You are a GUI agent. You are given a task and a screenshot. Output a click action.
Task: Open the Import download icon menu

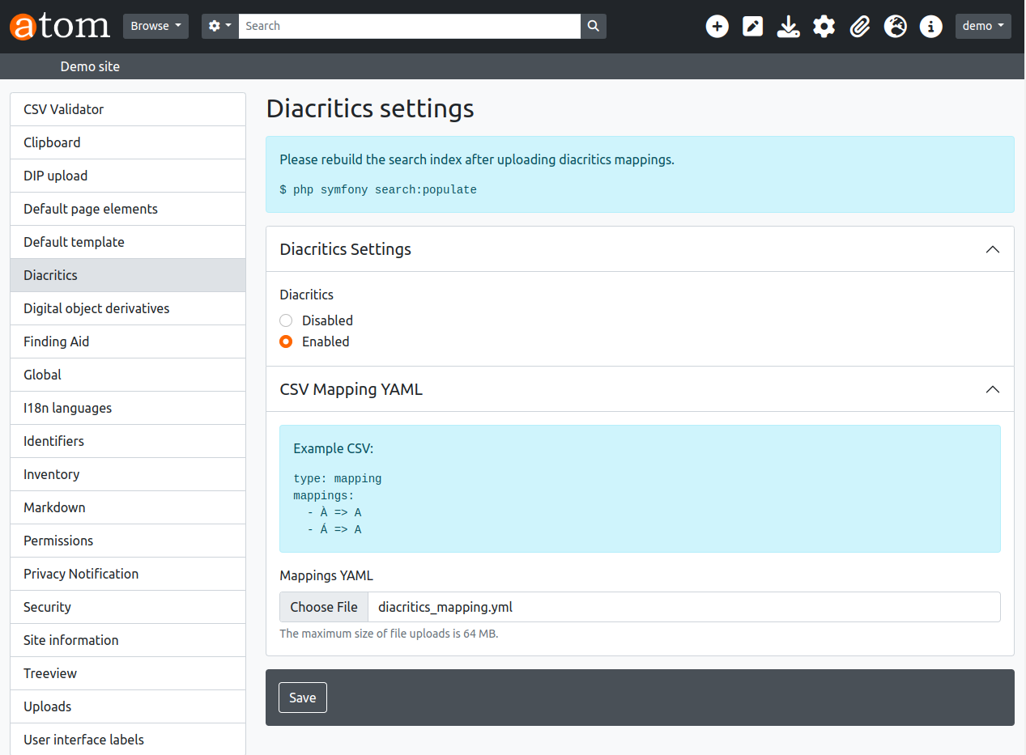coord(788,26)
